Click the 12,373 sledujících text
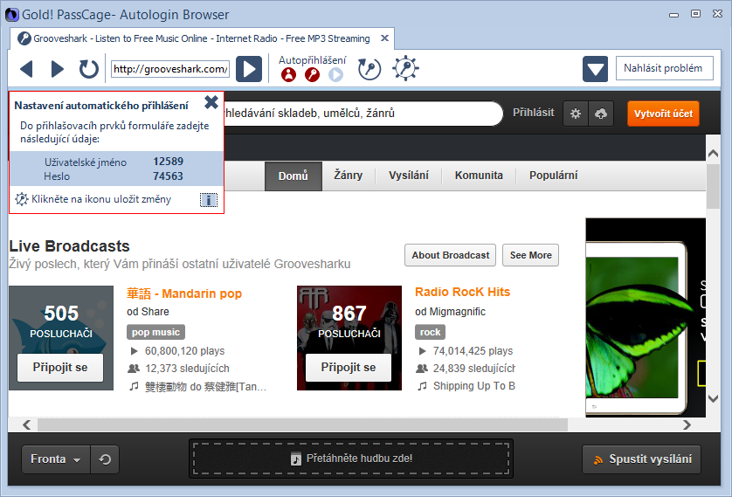The height and width of the screenshot is (497, 732). (x=187, y=369)
